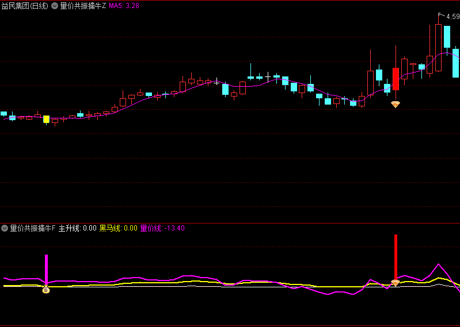Click the tall red signal bar in indicator panel

coord(396,256)
